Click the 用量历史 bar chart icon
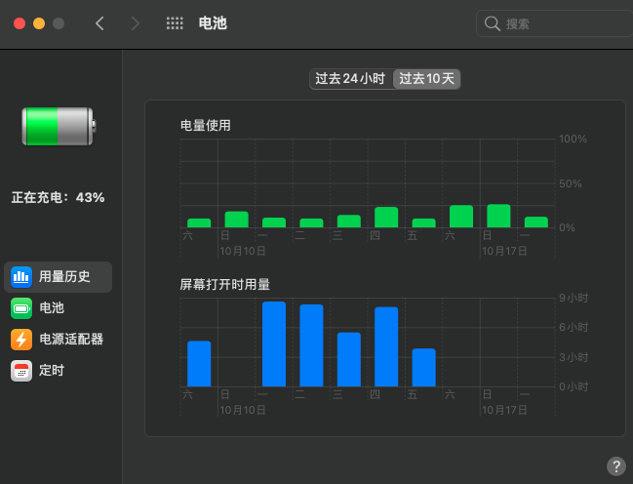The width and height of the screenshot is (633, 484). point(21,277)
